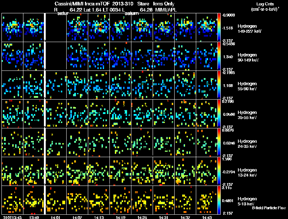Click the Hydrogen 5-13 keV color bar
288x219 pixels.
point(219,200)
